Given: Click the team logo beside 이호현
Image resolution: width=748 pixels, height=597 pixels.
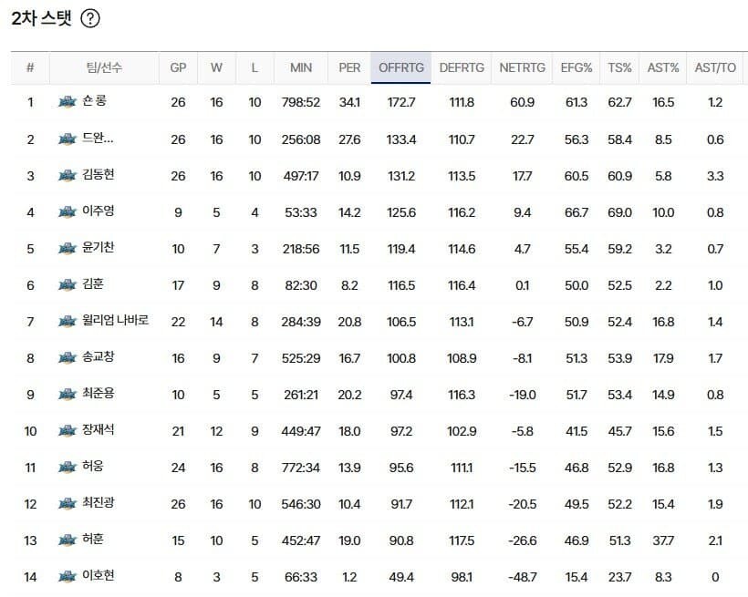Looking at the screenshot, I should point(68,577).
